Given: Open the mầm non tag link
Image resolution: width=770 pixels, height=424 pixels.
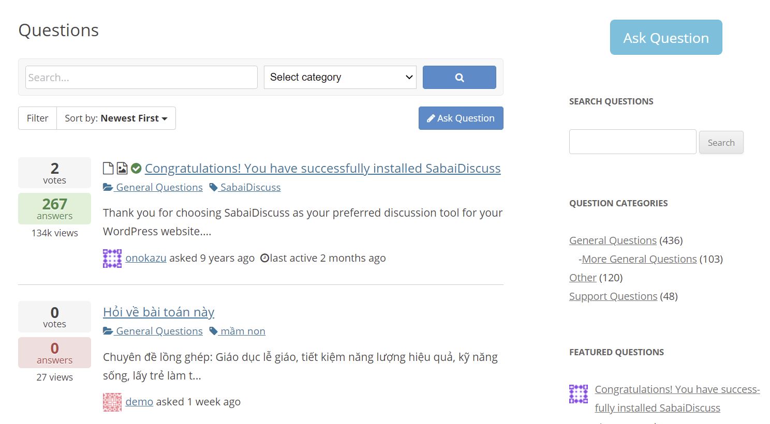Looking at the screenshot, I should click(237, 331).
